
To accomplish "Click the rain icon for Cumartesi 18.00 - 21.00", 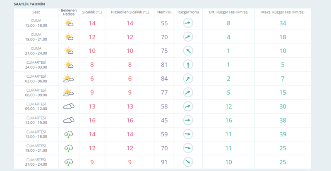I will (x=69, y=148).
